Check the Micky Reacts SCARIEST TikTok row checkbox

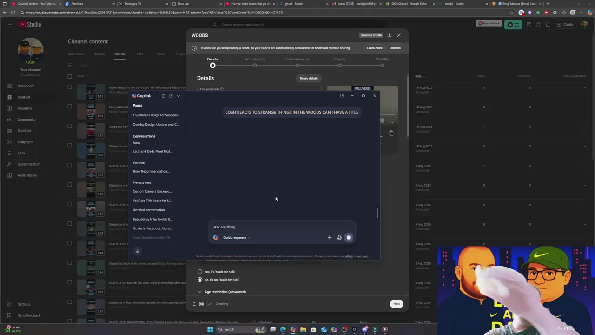click(x=70, y=87)
